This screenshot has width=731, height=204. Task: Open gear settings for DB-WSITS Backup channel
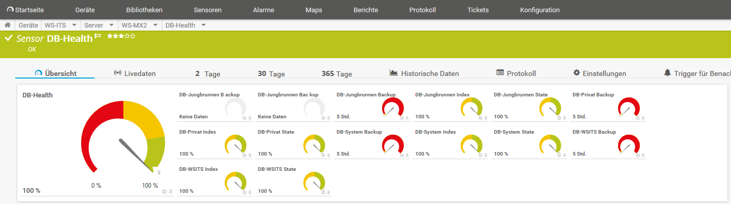(x=638, y=155)
